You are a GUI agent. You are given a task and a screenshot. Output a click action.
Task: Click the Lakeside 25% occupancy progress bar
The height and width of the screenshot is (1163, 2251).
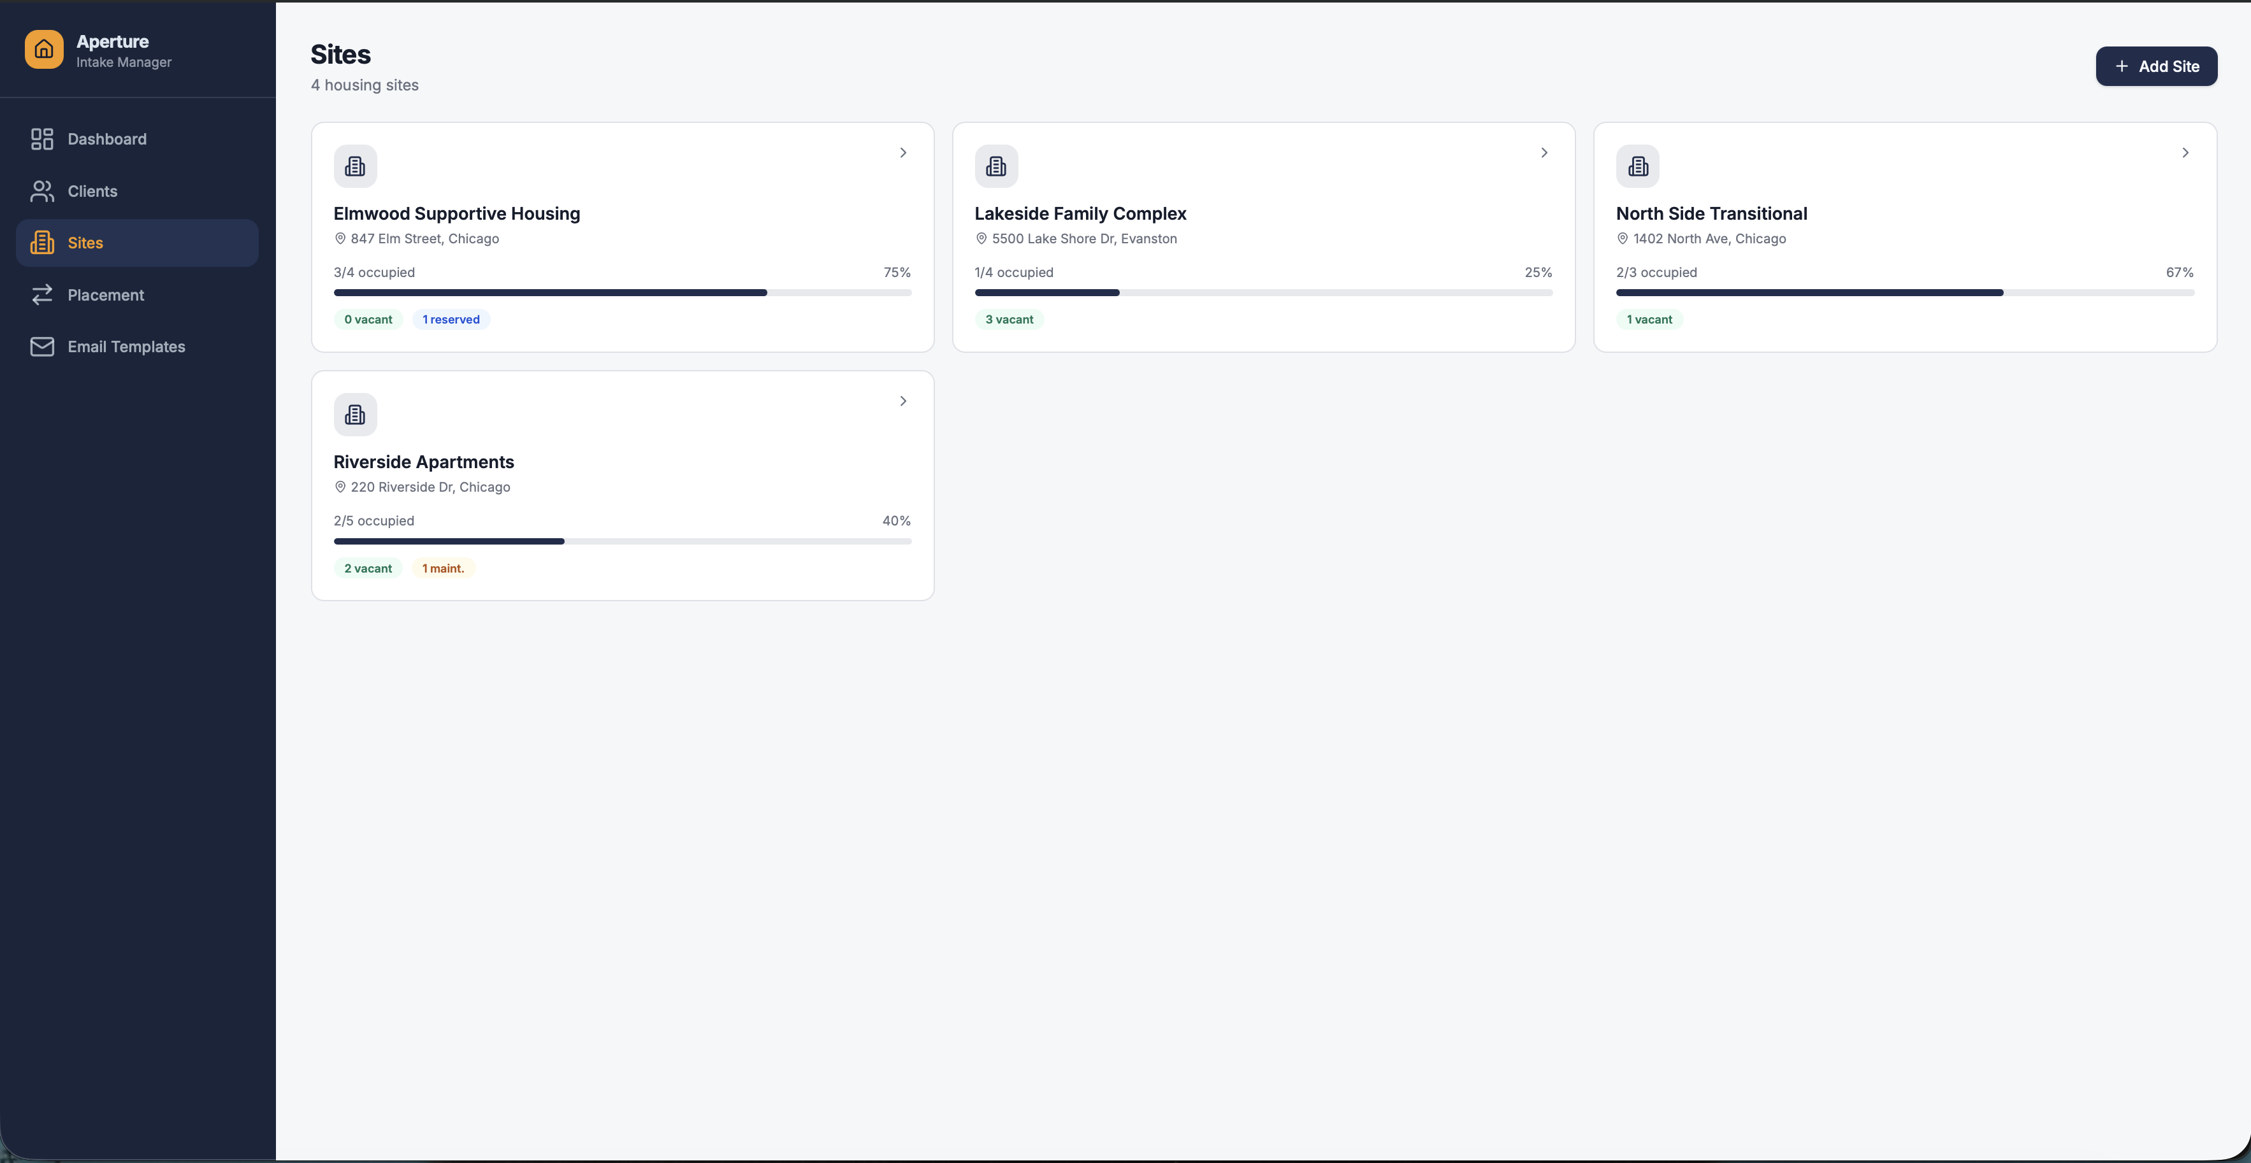pos(1264,294)
